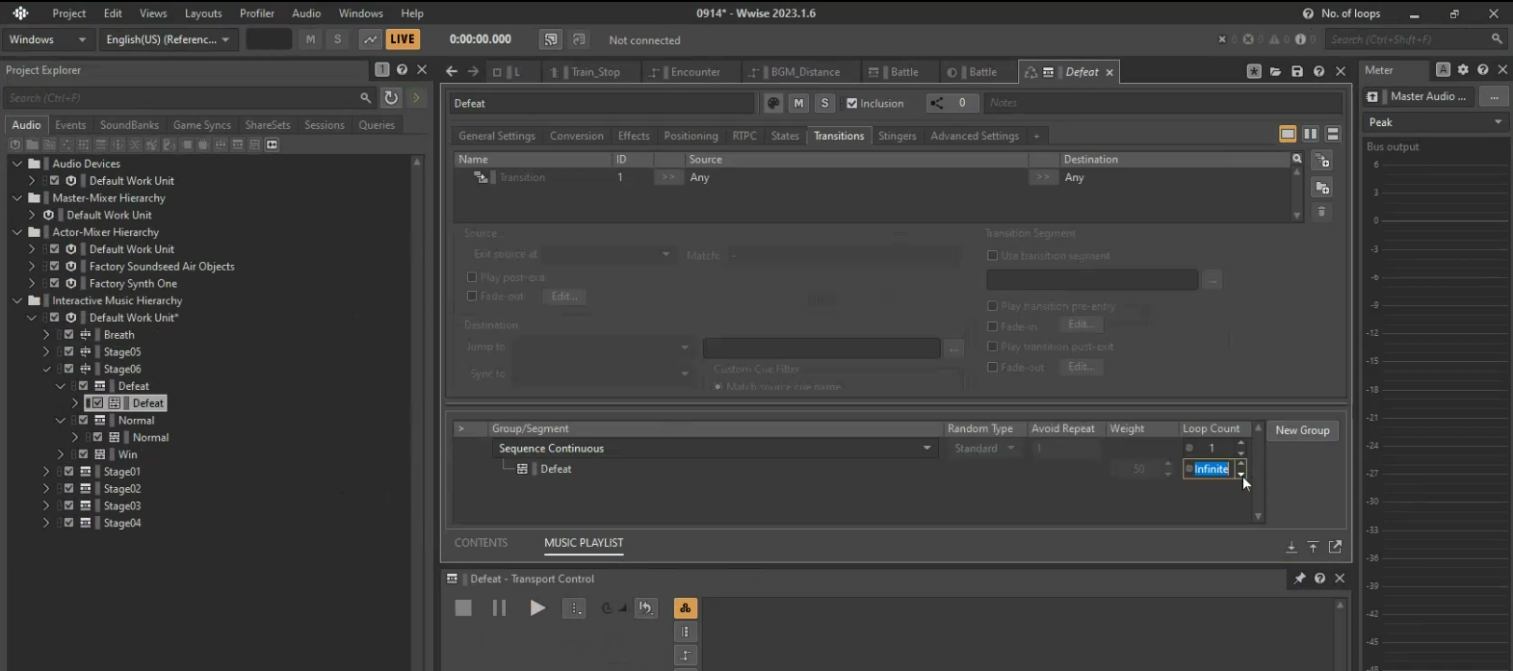Open playlist in new window icon

pos(1335,547)
